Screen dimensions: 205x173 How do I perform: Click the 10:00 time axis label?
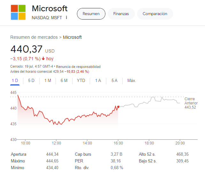pyautogui.click(x=26, y=143)
